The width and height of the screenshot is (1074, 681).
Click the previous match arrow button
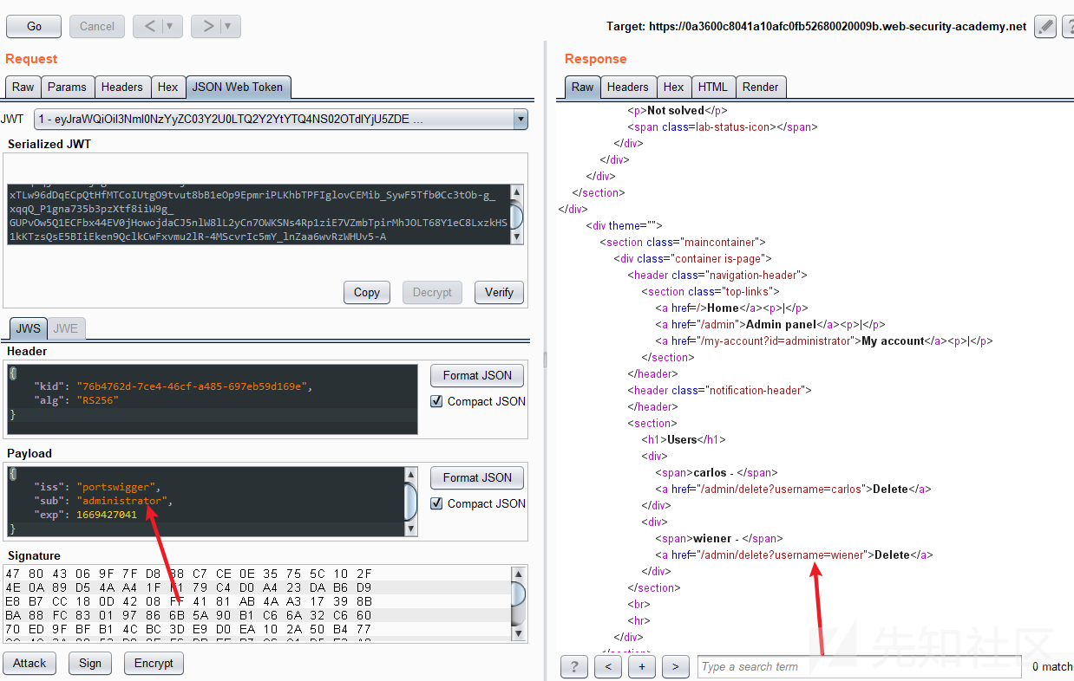tap(608, 666)
